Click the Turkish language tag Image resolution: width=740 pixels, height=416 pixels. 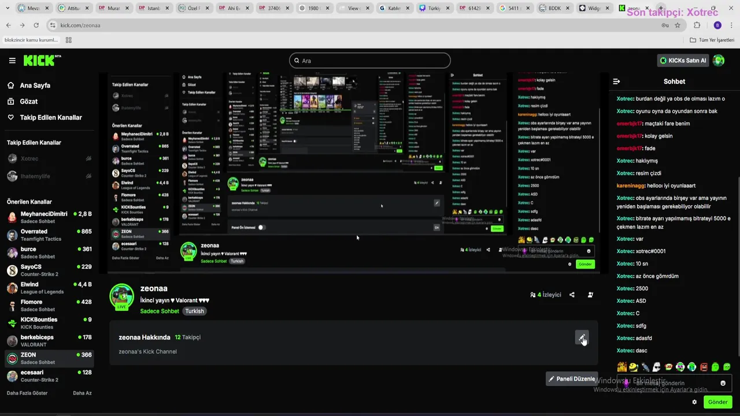pyautogui.click(x=194, y=311)
